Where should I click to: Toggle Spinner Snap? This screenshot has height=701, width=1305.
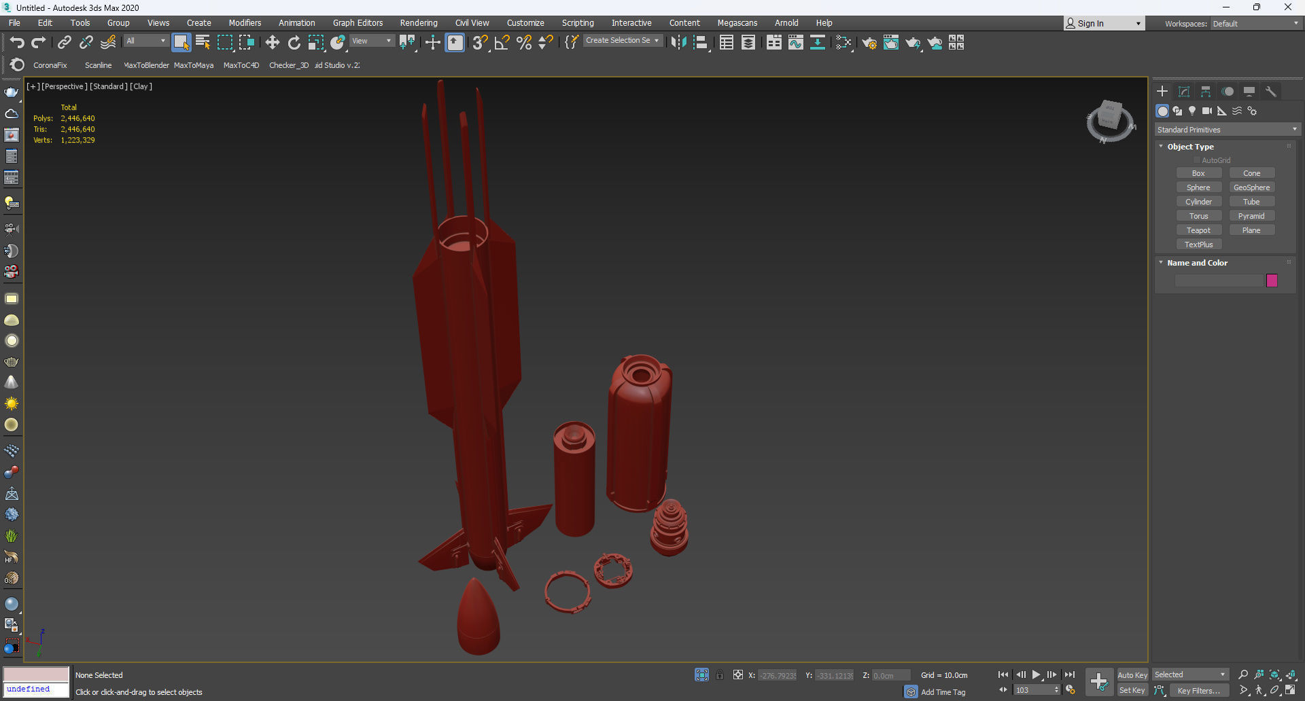(546, 43)
